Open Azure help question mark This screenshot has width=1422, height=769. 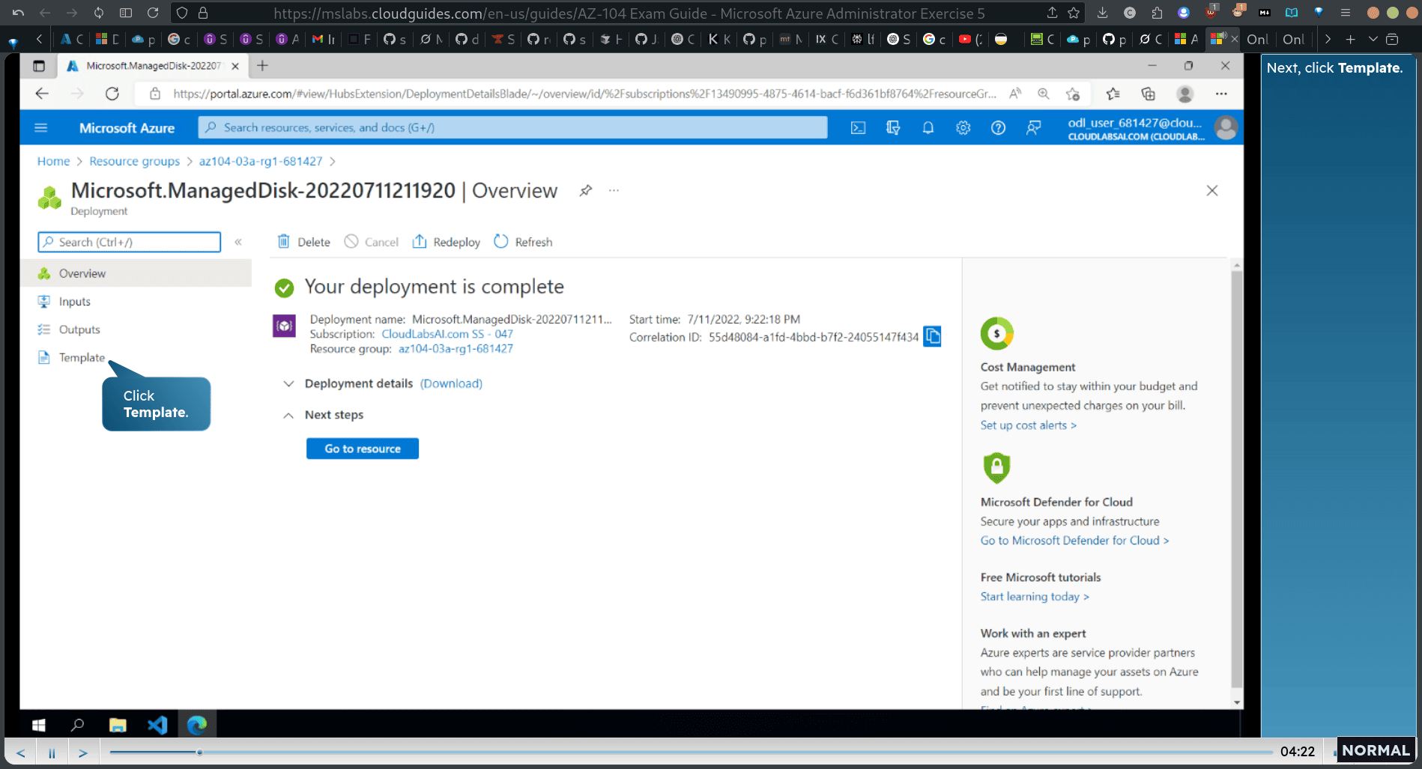pos(998,128)
